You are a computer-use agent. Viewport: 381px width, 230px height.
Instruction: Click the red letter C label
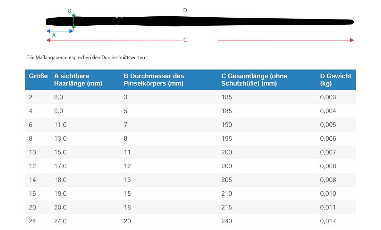click(x=185, y=40)
